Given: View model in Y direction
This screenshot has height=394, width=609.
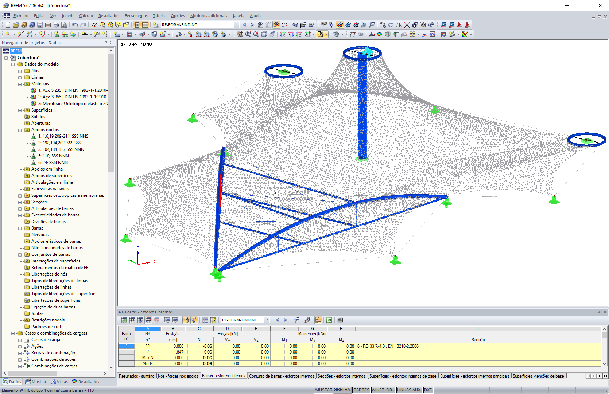Looking at the screenshot, I should (291, 34).
